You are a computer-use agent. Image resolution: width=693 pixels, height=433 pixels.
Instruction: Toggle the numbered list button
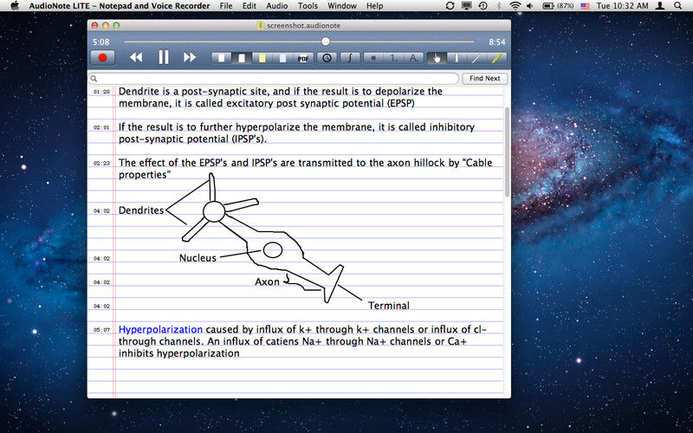click(393, 58)
